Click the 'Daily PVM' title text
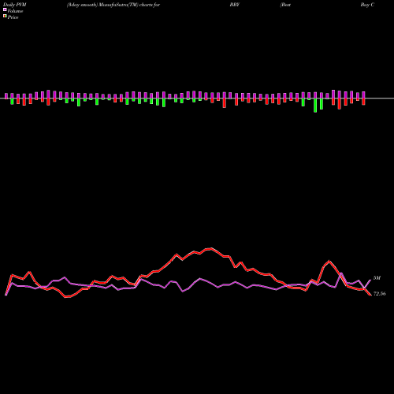Viewport: 394px width, 394px height. click(15, 5)
